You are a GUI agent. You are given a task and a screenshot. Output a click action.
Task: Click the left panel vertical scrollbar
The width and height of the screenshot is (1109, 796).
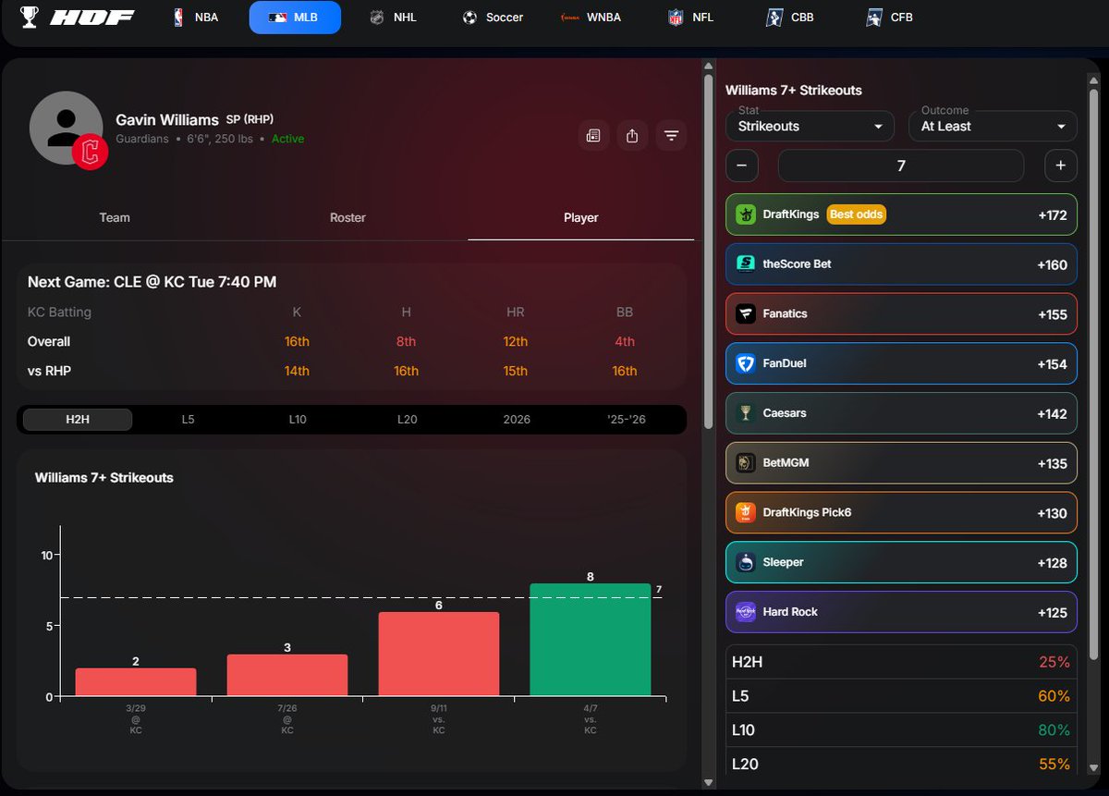(709, 250)
